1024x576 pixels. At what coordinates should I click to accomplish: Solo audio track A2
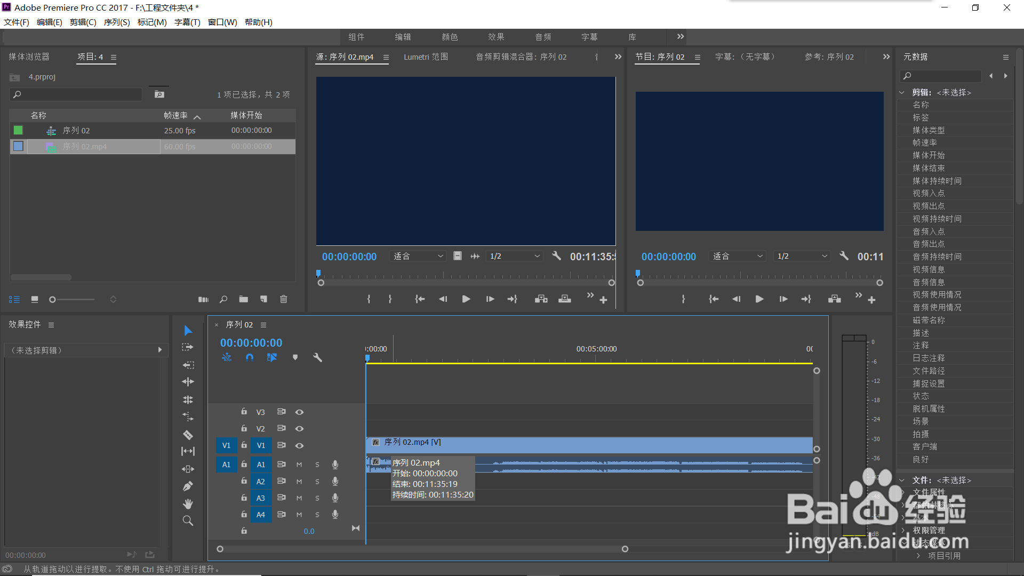point(317,482)
